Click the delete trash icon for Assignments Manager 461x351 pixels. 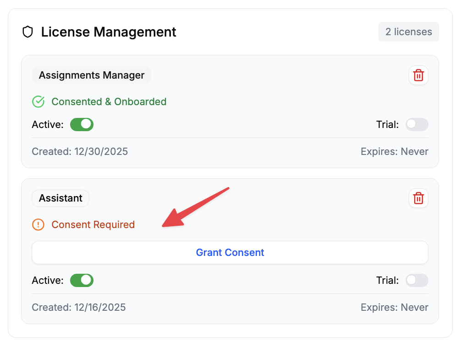[x=418, y=75]
